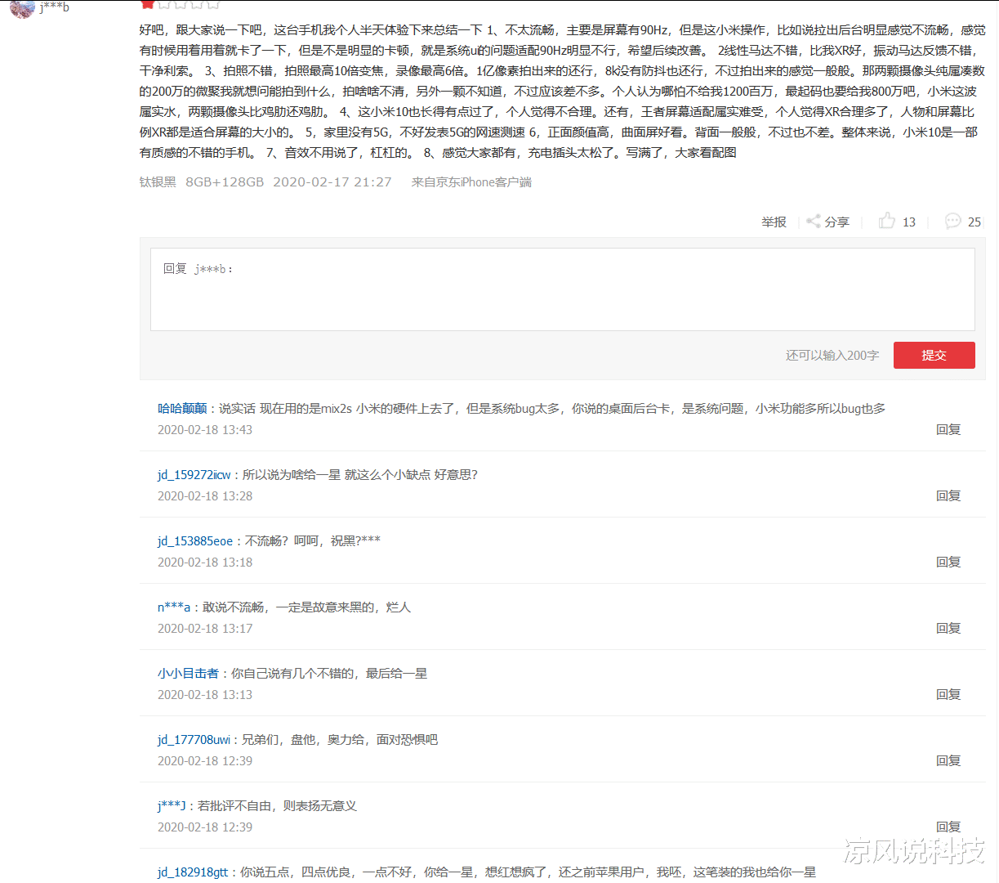Submit the reply with 提交 button
The width and height of the screenshot is (999, 883).
pos(934,355)
